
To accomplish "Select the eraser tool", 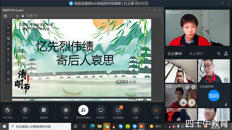I will click(x=8, y=72).
